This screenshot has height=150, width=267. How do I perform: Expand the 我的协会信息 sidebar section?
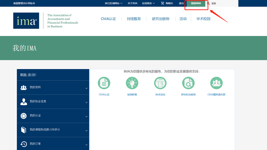pos(53,102)
